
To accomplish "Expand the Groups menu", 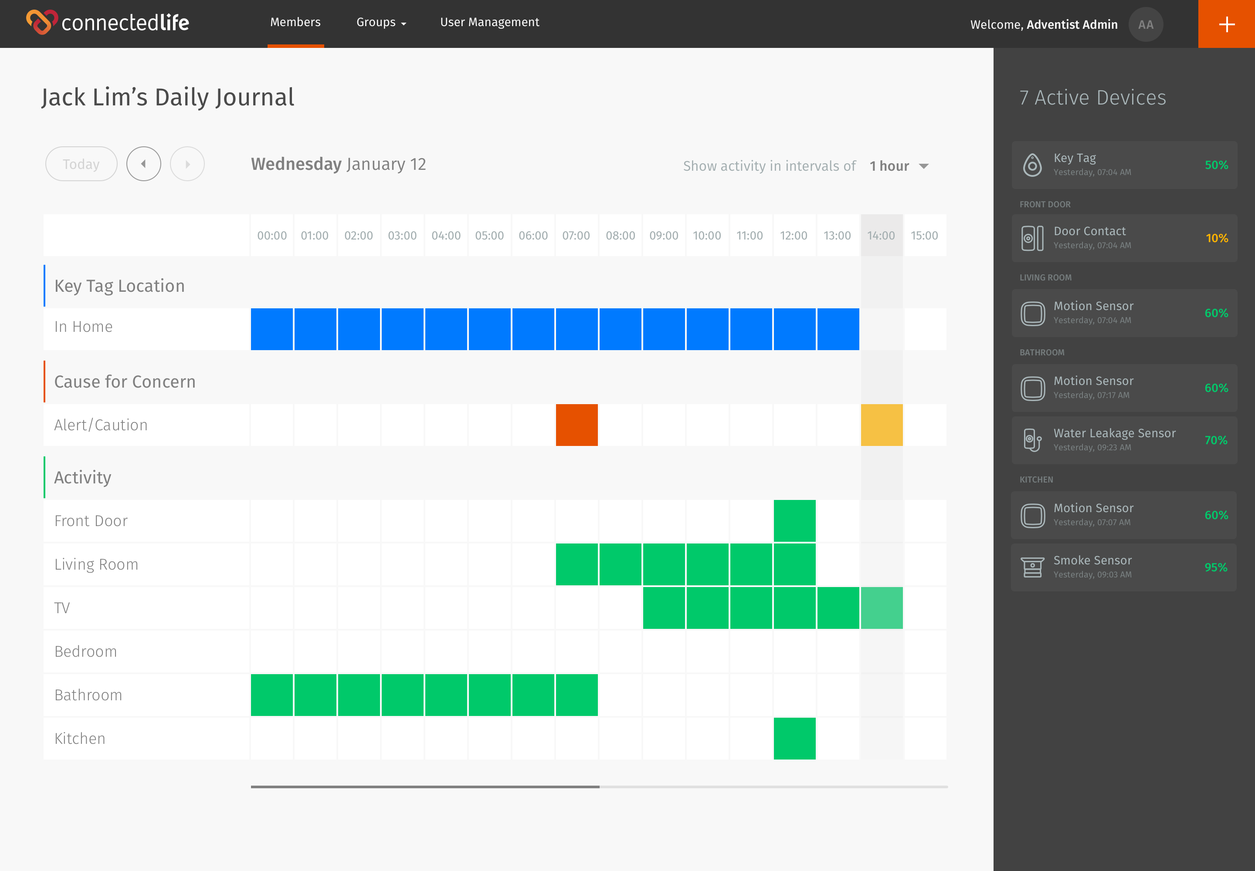I will click(381, 22).
